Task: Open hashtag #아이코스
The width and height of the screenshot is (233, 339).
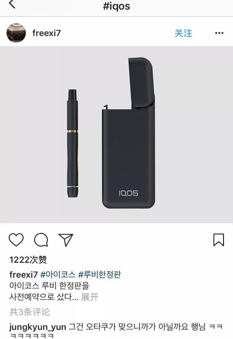Action: (x=58, y=275)
